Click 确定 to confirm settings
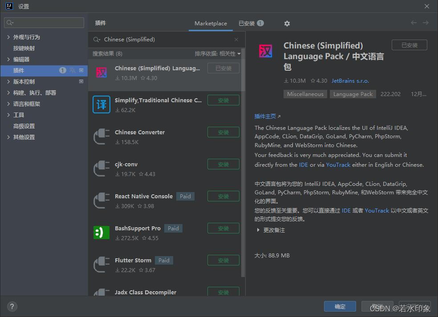This screenshot has height=317, width=438. pos(340,306)
